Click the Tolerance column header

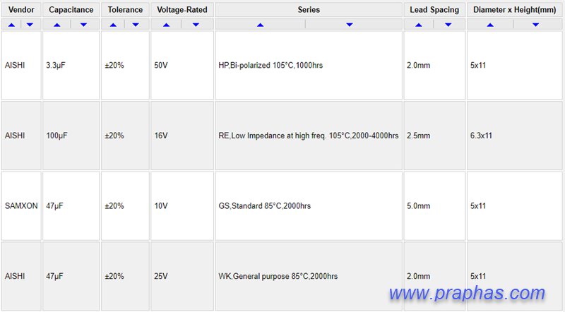125,10
